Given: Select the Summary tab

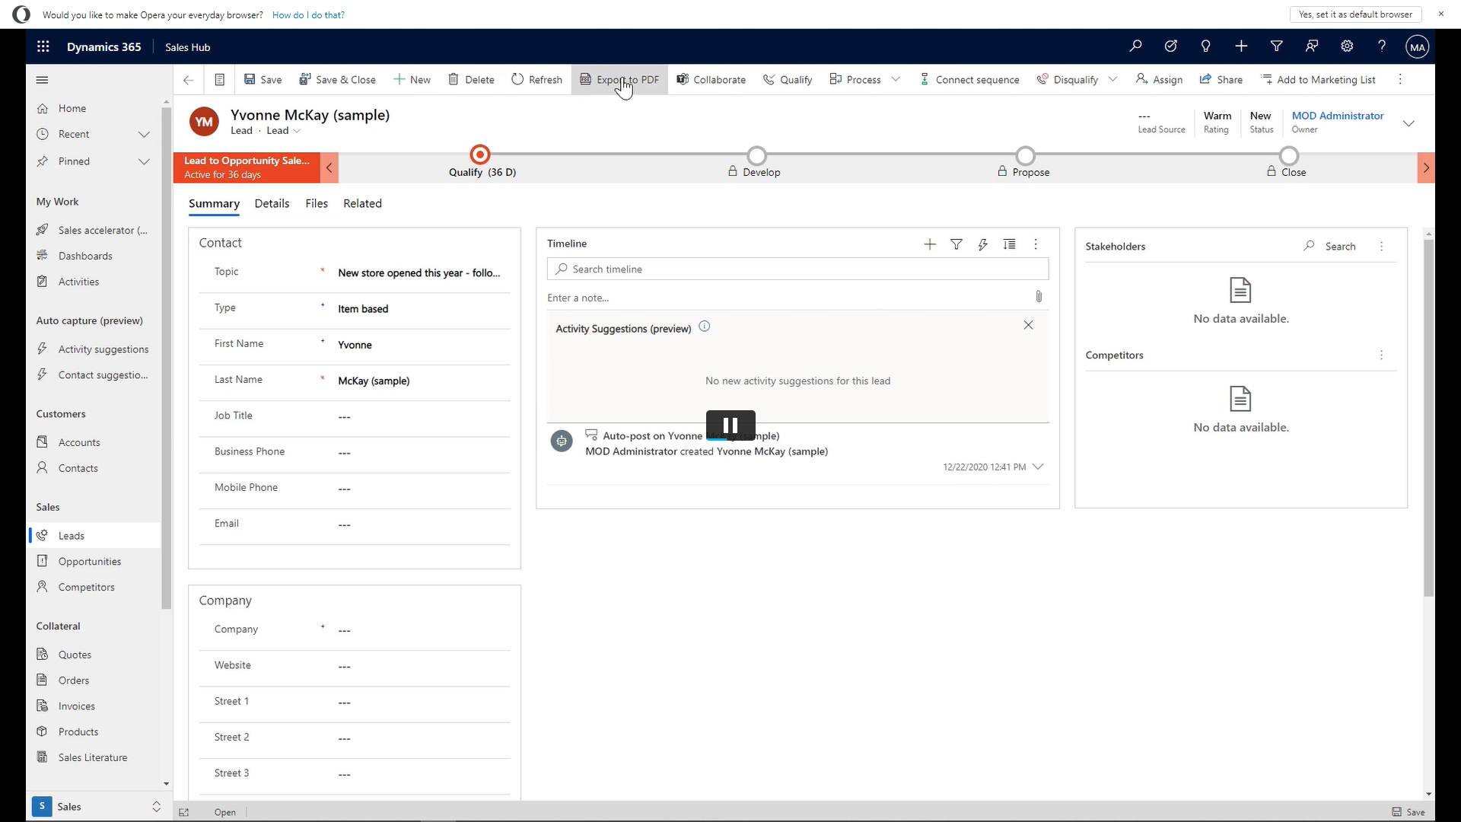Looking at the screenshot, I should [x=214, y=204].
